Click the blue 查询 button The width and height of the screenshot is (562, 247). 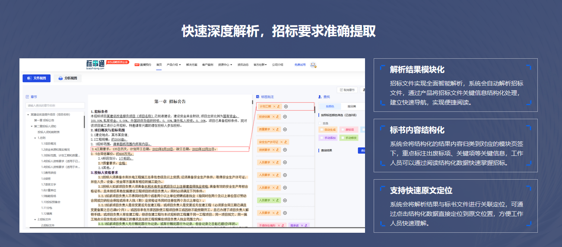tap(362, 151)
